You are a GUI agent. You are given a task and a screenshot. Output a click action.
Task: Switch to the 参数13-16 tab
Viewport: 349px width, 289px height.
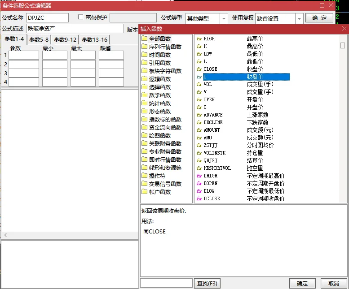95,40
